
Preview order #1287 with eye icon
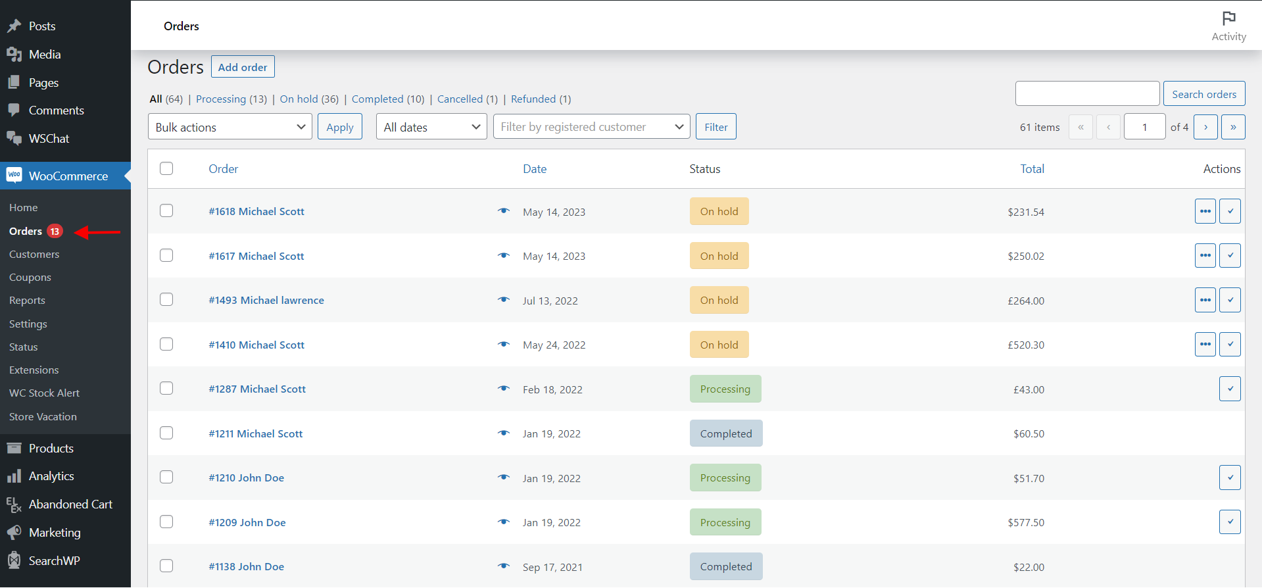[x=504, y=389]
